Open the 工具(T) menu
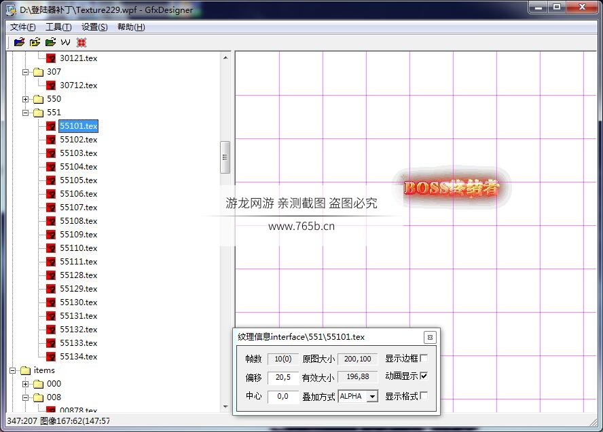603x432 pixels. point(58,27)
